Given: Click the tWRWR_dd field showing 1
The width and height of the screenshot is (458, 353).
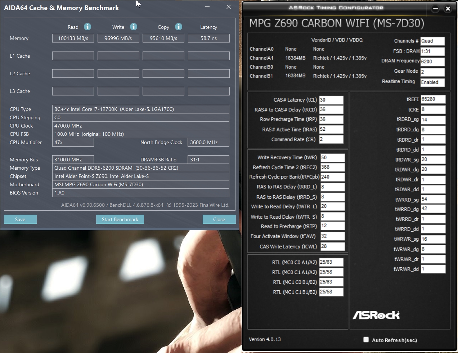Looking at the screenshot, I should pos(433,269).
